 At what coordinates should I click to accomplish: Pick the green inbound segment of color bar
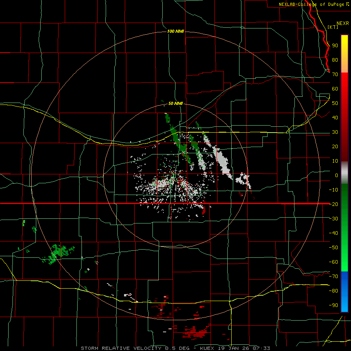click(344, 227)
